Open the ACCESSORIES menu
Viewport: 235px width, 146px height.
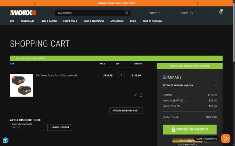click(117, 21)
